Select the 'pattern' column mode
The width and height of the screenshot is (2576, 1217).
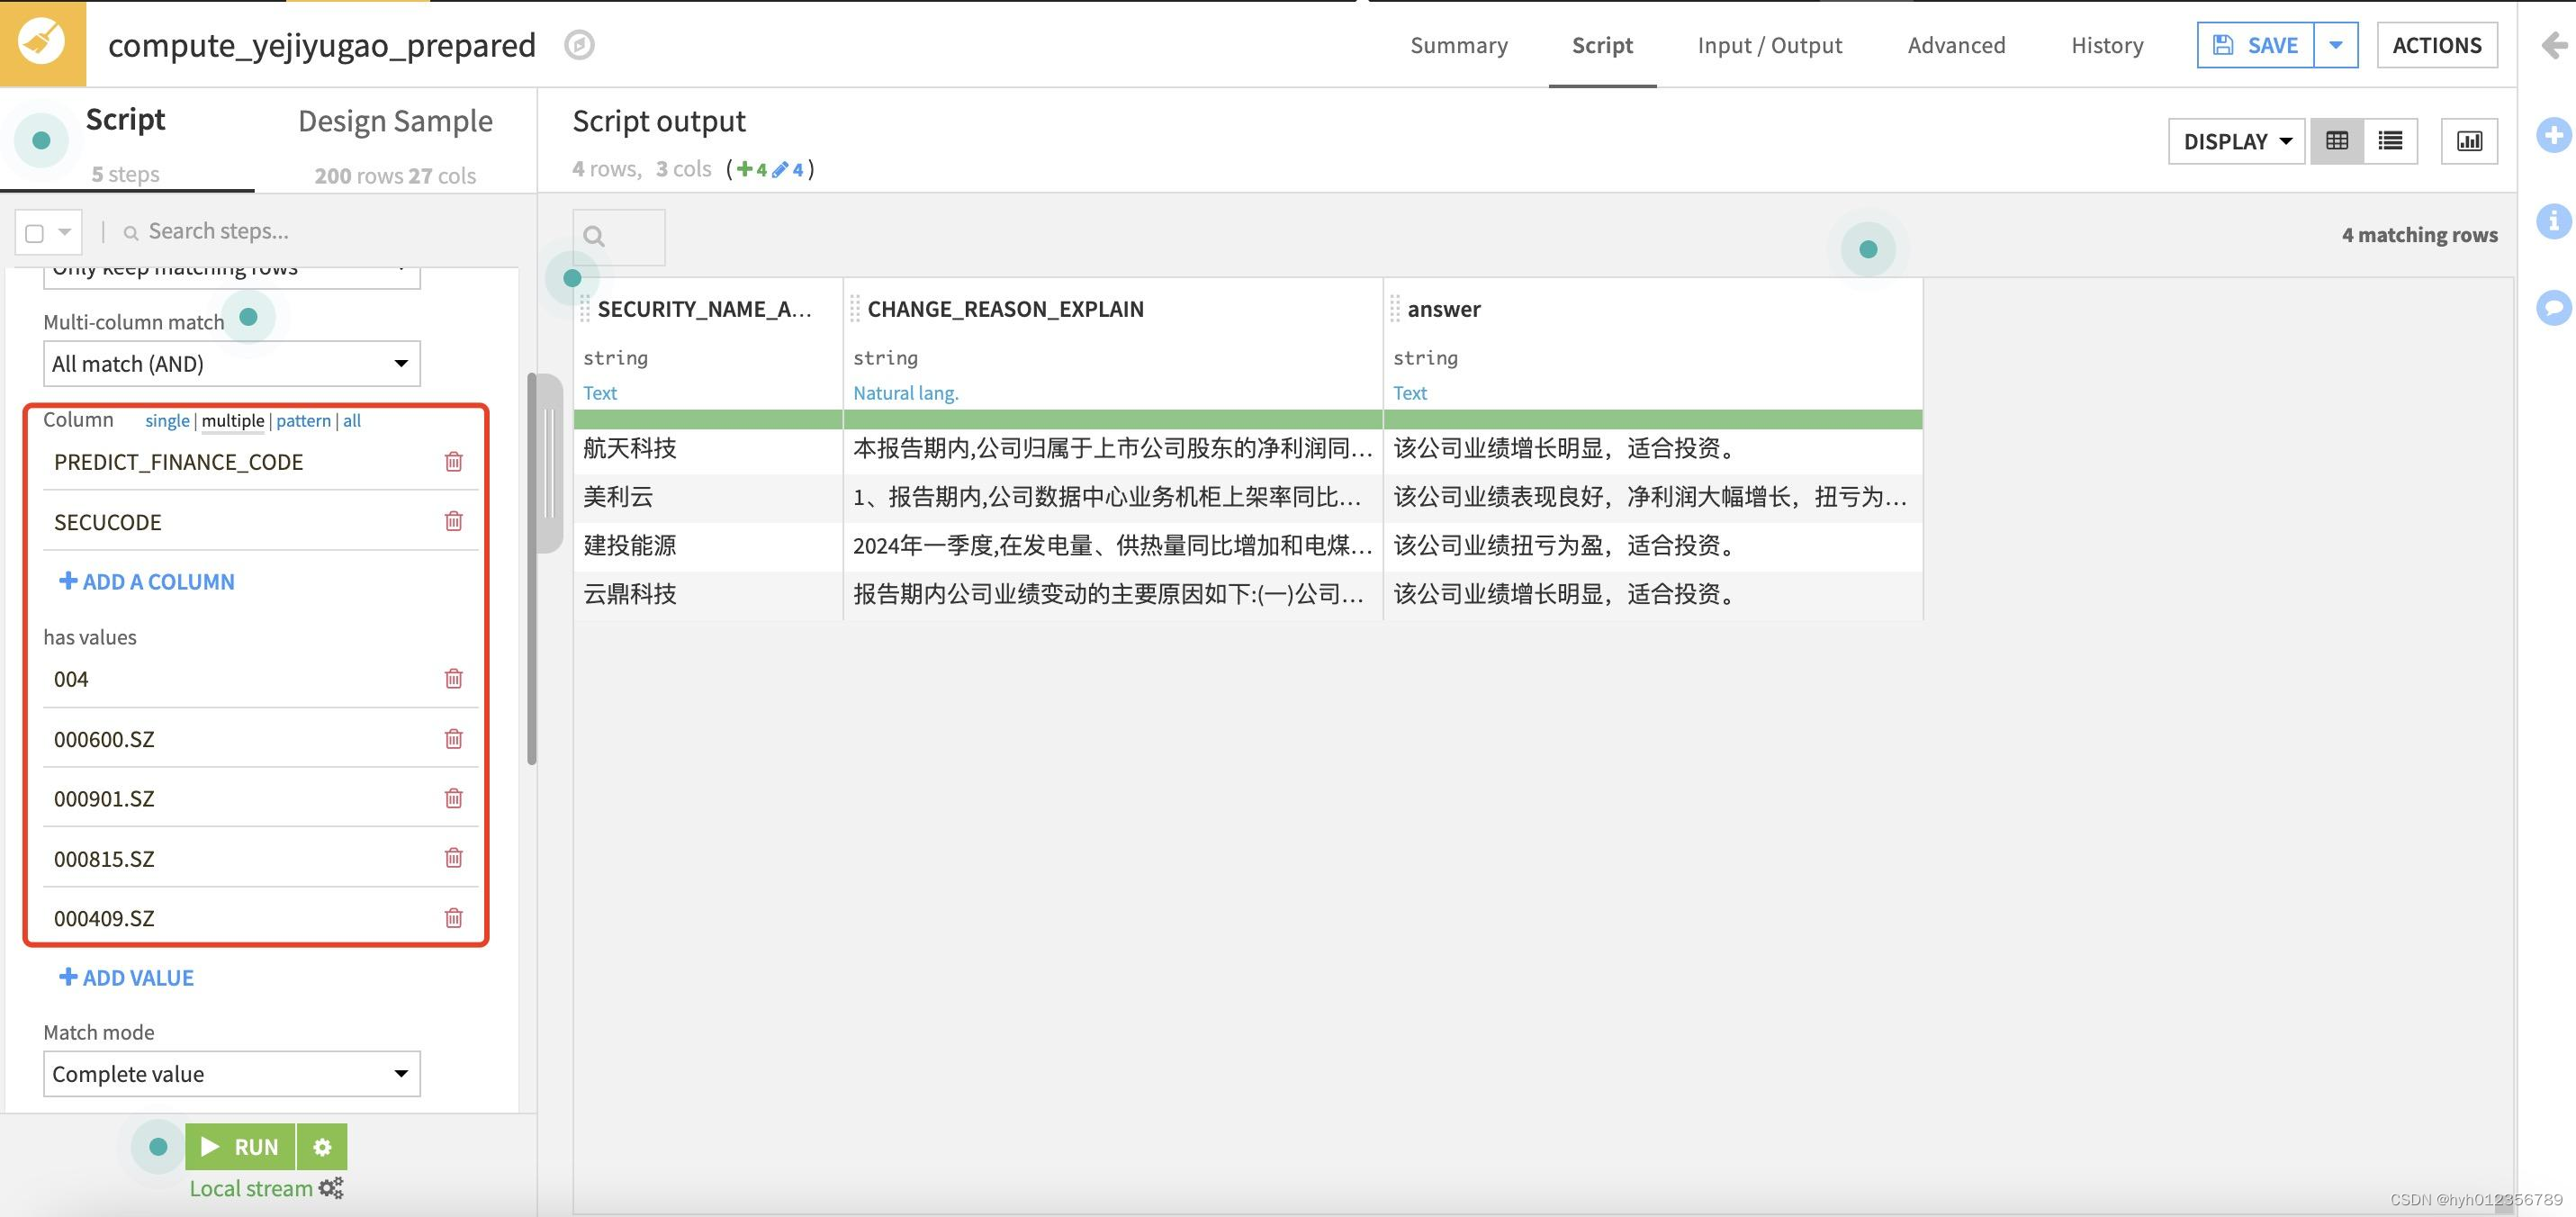pos(303,421)
